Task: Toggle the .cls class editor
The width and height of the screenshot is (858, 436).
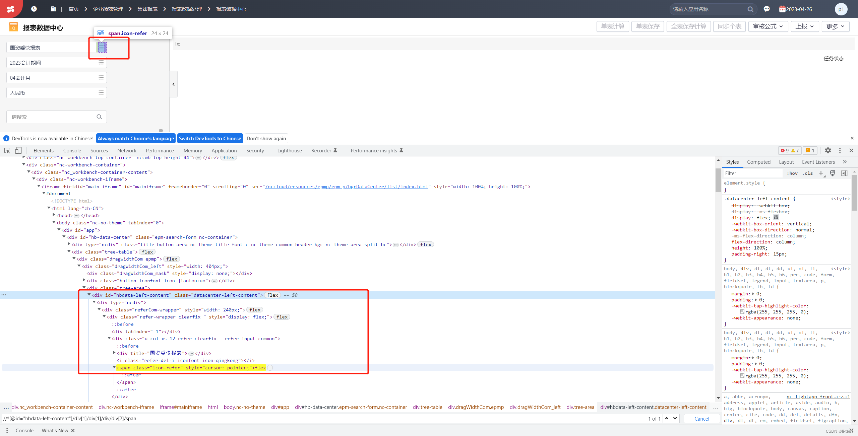Action: tap(808, 173)
